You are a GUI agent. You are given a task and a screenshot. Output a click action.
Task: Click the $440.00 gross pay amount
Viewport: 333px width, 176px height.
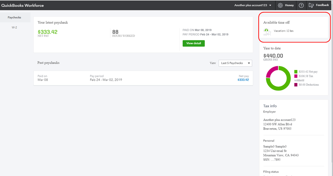point(273,56)
